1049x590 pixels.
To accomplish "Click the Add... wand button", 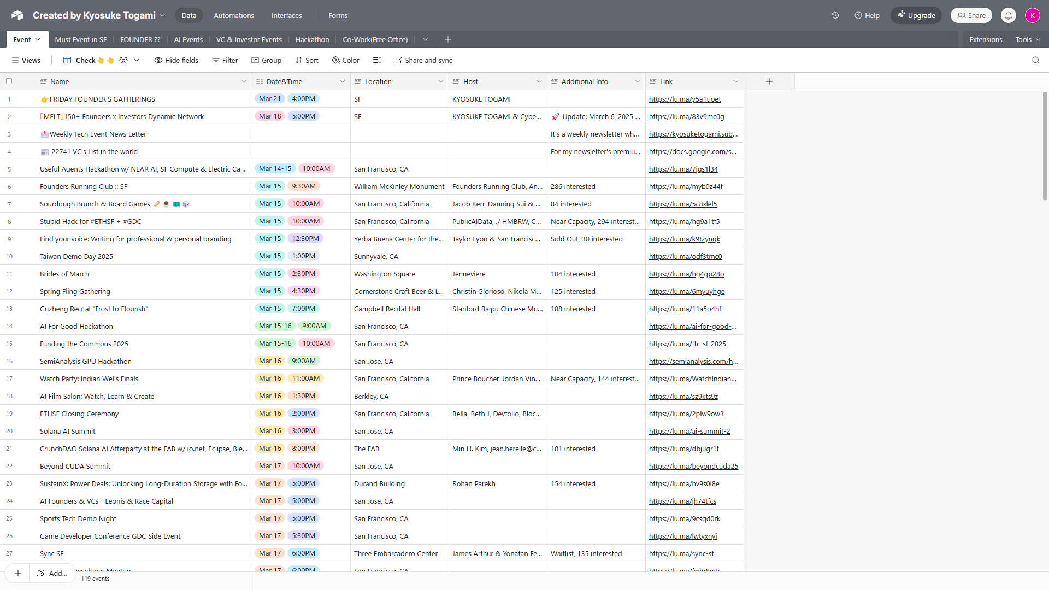I will tap(52, 573).
